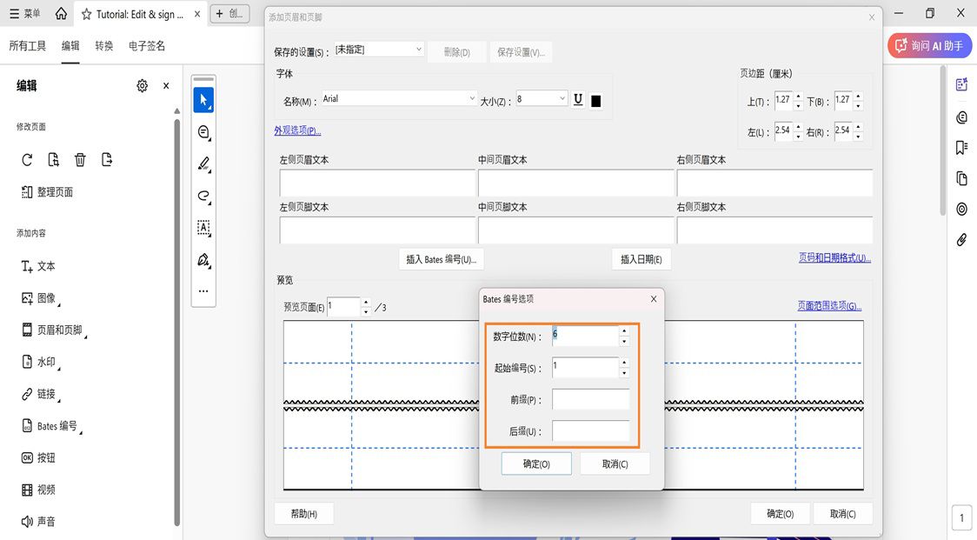
Task: Open the attachments paperclip panel
Action: [x=961, y=240]
